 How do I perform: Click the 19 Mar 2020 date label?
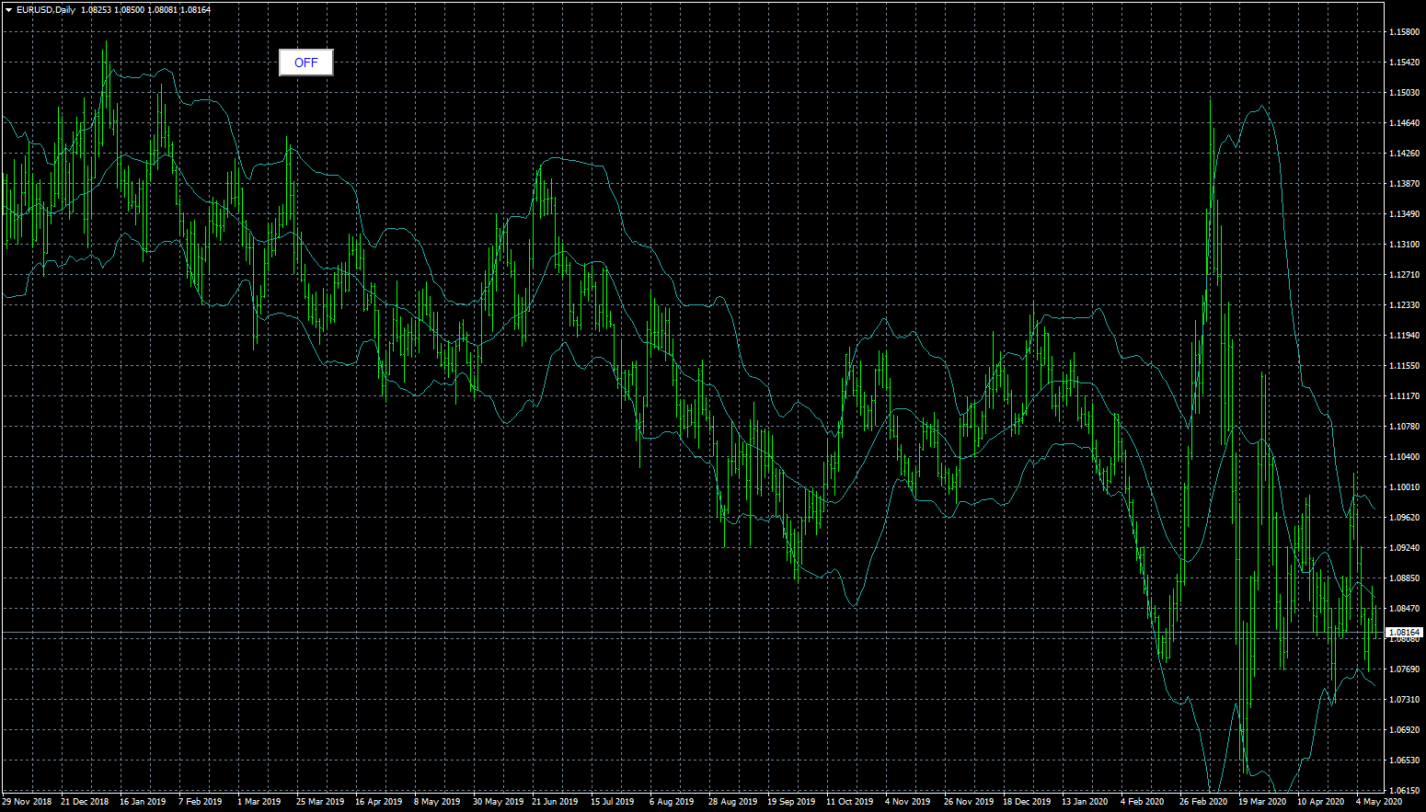click(x=1262, y=802)
